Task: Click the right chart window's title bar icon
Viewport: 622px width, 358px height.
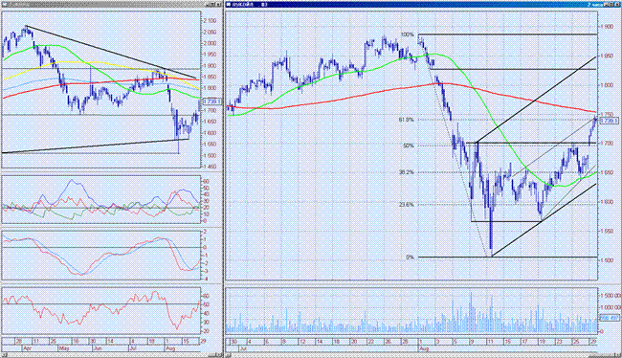Action: coord(229,5)
